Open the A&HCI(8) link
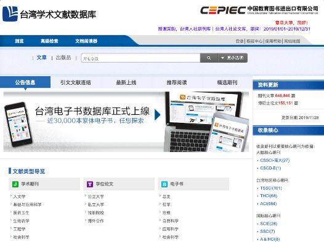This screenshot has width=324, height=242. click(270, 240)
